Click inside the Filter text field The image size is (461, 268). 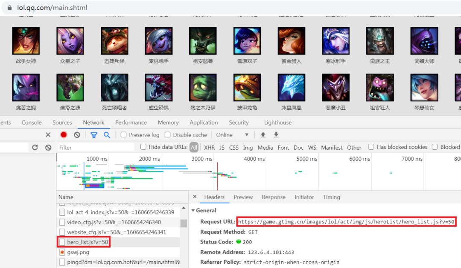(96, 147)
